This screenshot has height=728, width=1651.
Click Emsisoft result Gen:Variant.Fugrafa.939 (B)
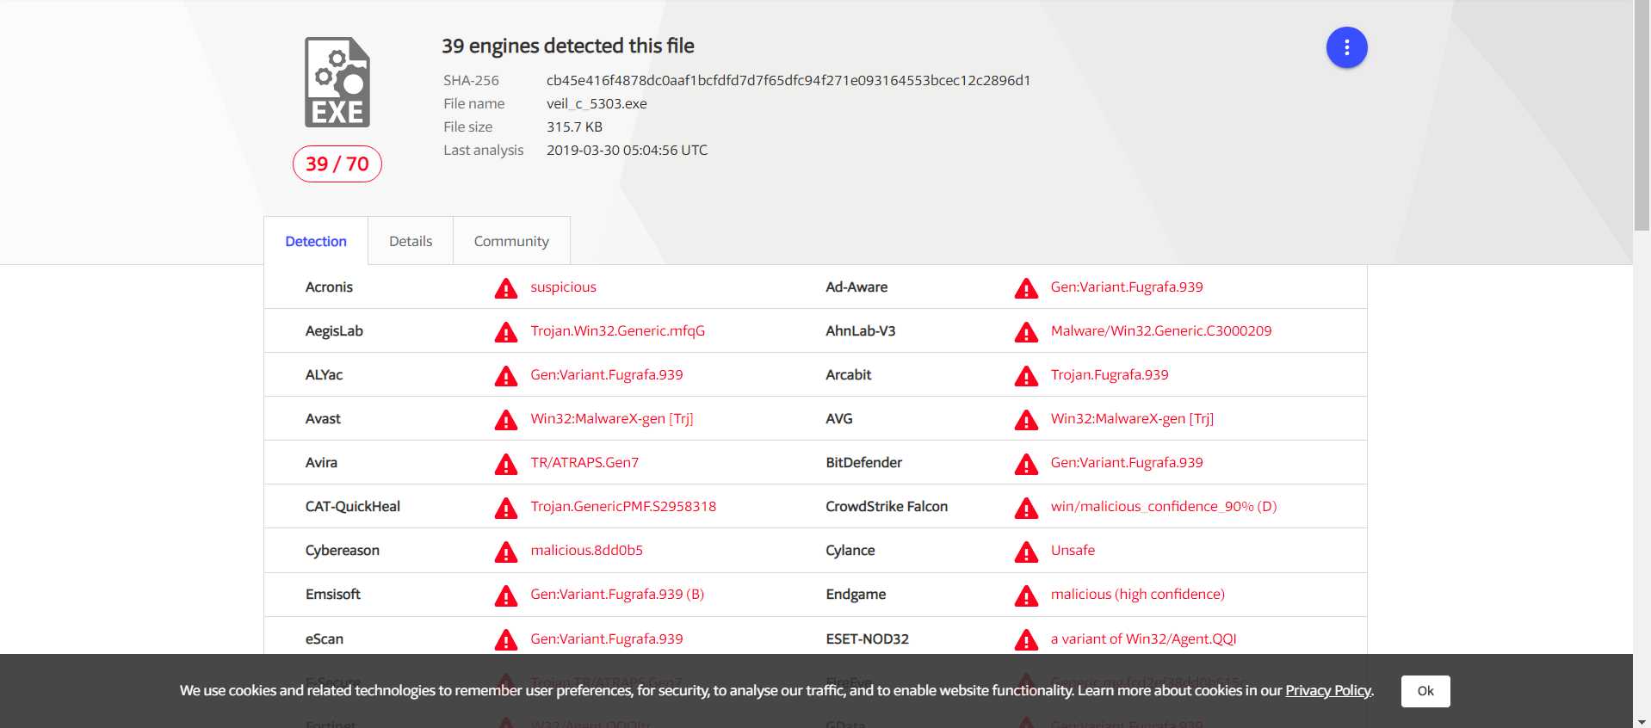(617, 594)
